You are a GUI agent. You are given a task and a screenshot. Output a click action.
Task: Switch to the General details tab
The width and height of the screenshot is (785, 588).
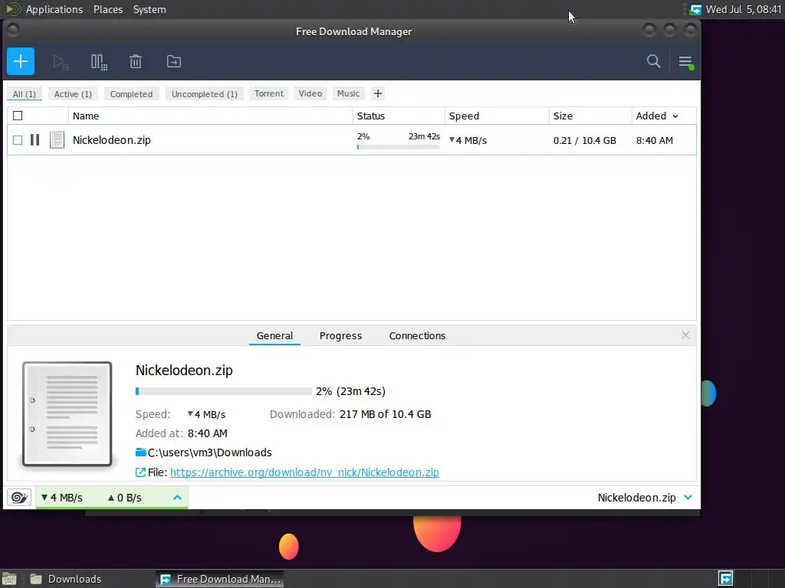click(274, 335)
